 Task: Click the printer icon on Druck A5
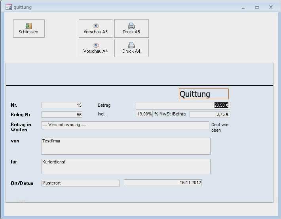point(131,26)
